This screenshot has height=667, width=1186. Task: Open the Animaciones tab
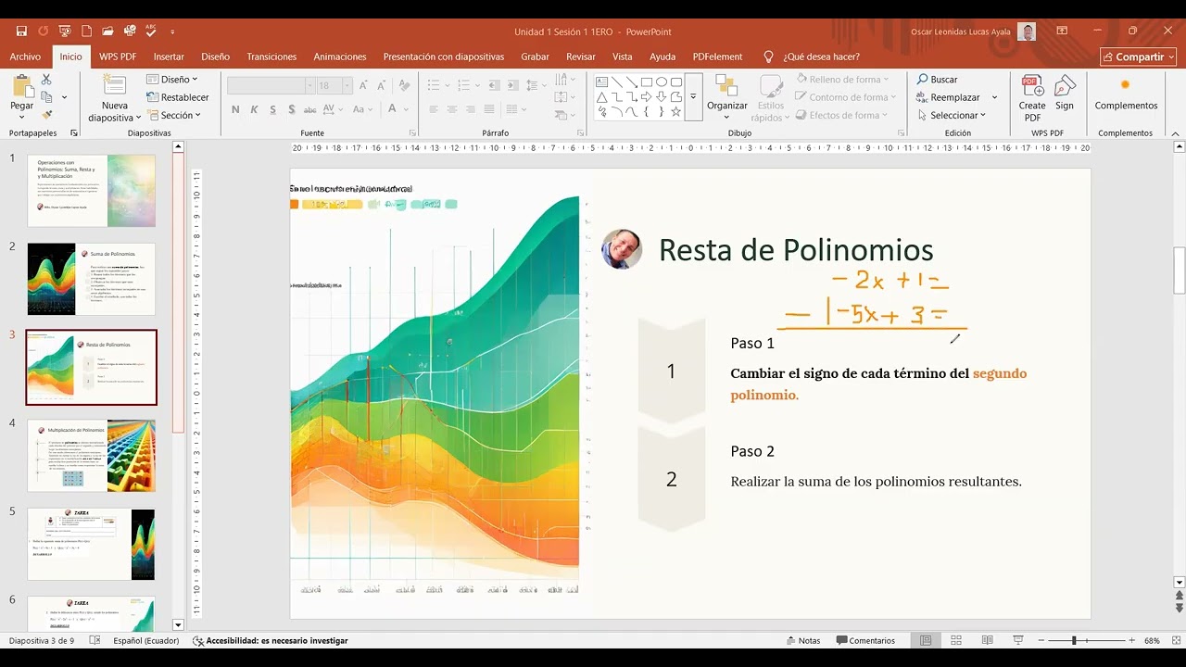(340, 57)
